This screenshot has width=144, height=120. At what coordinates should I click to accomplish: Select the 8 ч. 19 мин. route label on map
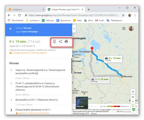point(113,59)
